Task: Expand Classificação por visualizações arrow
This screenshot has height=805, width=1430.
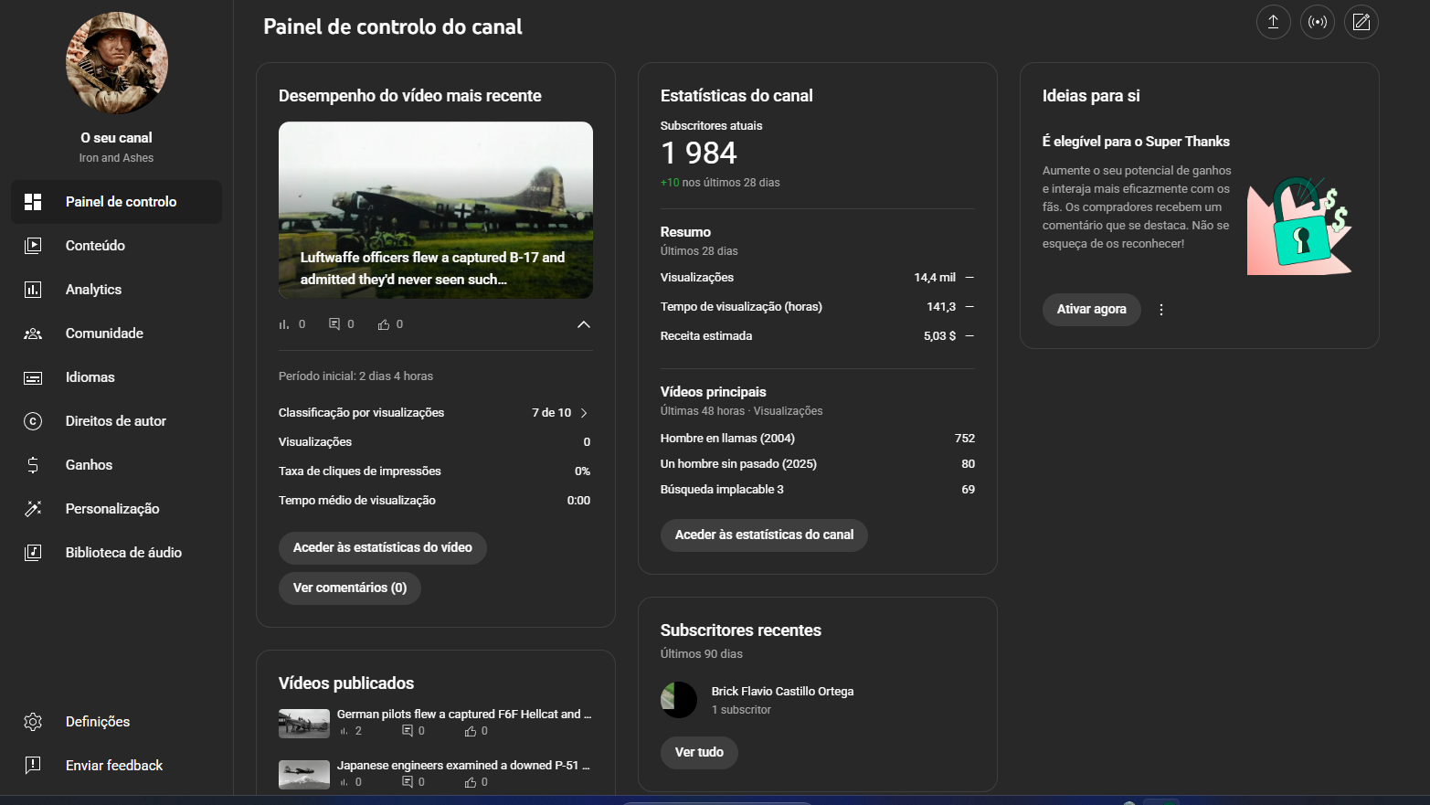Action: pos(584,413)
